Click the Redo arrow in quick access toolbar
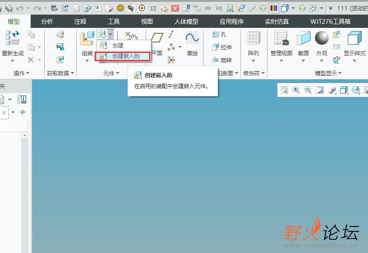The height and width of the screenshot is (253, 368). [37, 9]
